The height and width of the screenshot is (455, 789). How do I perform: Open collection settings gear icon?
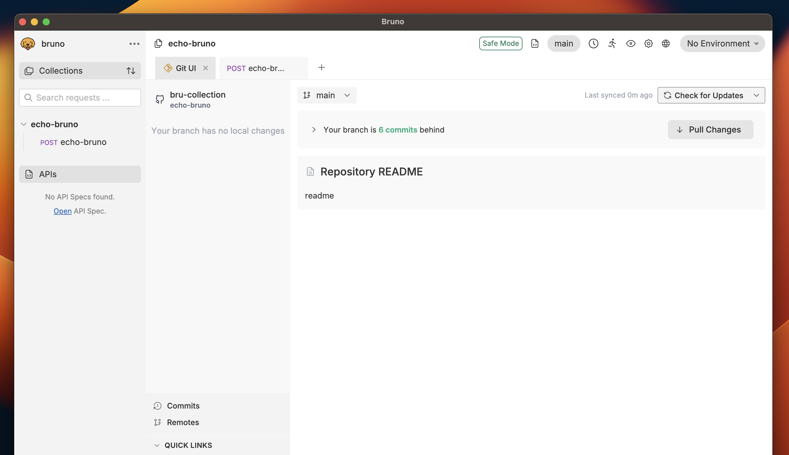pos(648,43)
